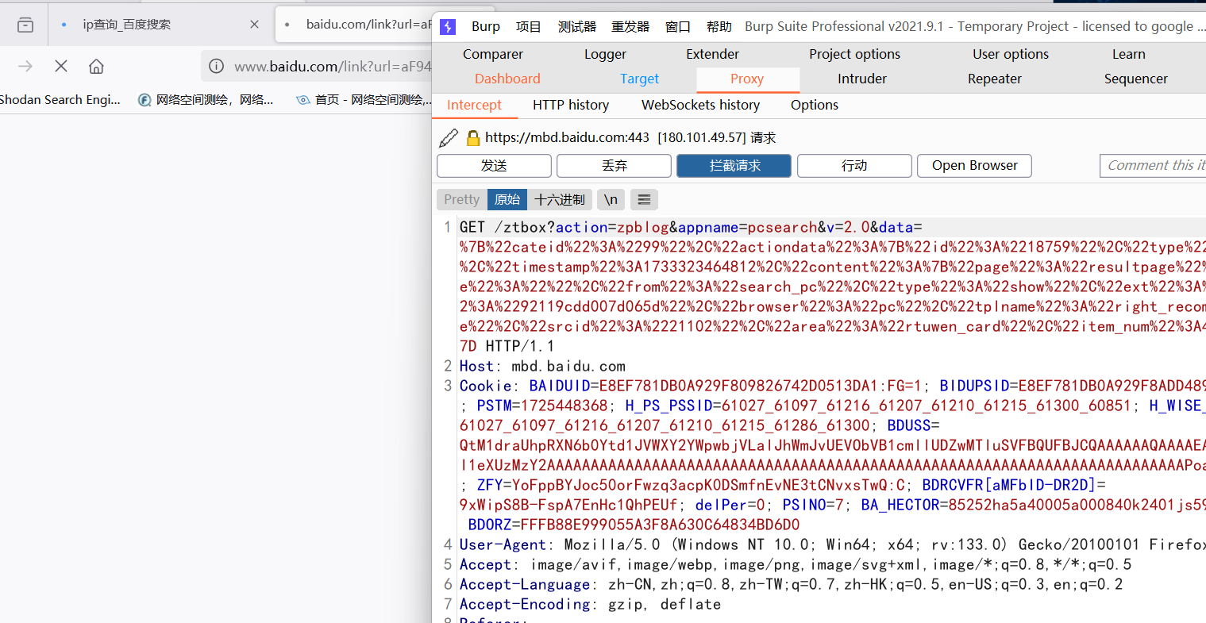Viewport: 1206px width, 623px height.
Task: Switch to the Repeater tab
Action: click(x=995, y=79)
